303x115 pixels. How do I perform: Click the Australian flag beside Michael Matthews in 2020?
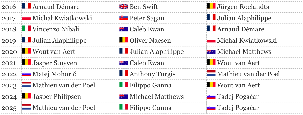tap(211, 52)
